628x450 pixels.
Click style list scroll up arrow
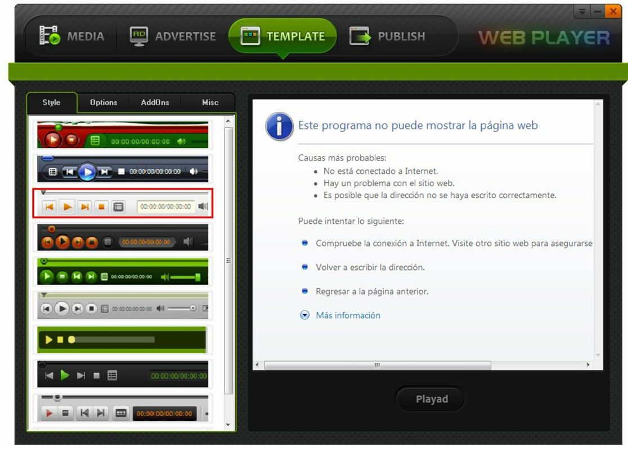[x=228, y=121]
